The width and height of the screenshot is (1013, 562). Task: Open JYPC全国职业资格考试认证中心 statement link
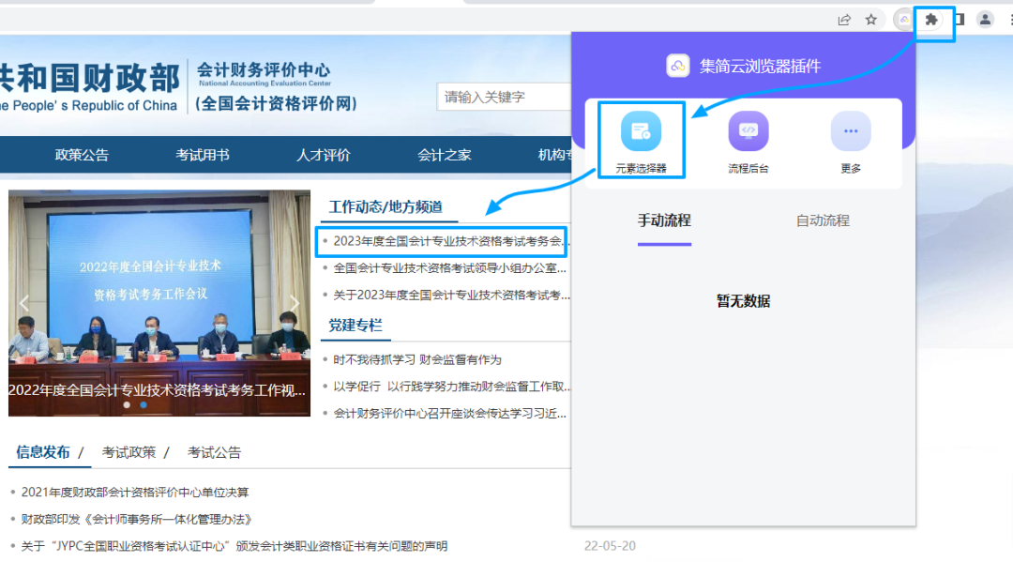tap(234, 546)
